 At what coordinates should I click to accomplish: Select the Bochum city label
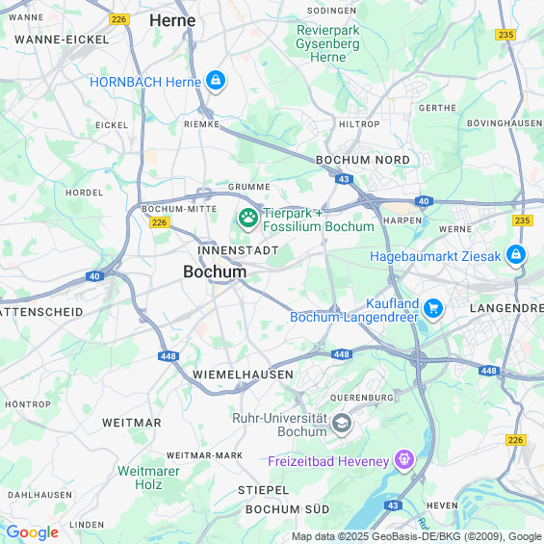coord(215,272)
